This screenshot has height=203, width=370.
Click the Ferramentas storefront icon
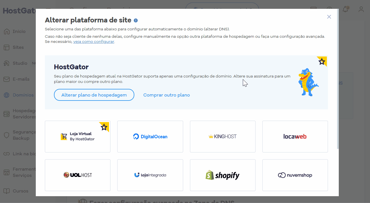(x=7, y=172)
